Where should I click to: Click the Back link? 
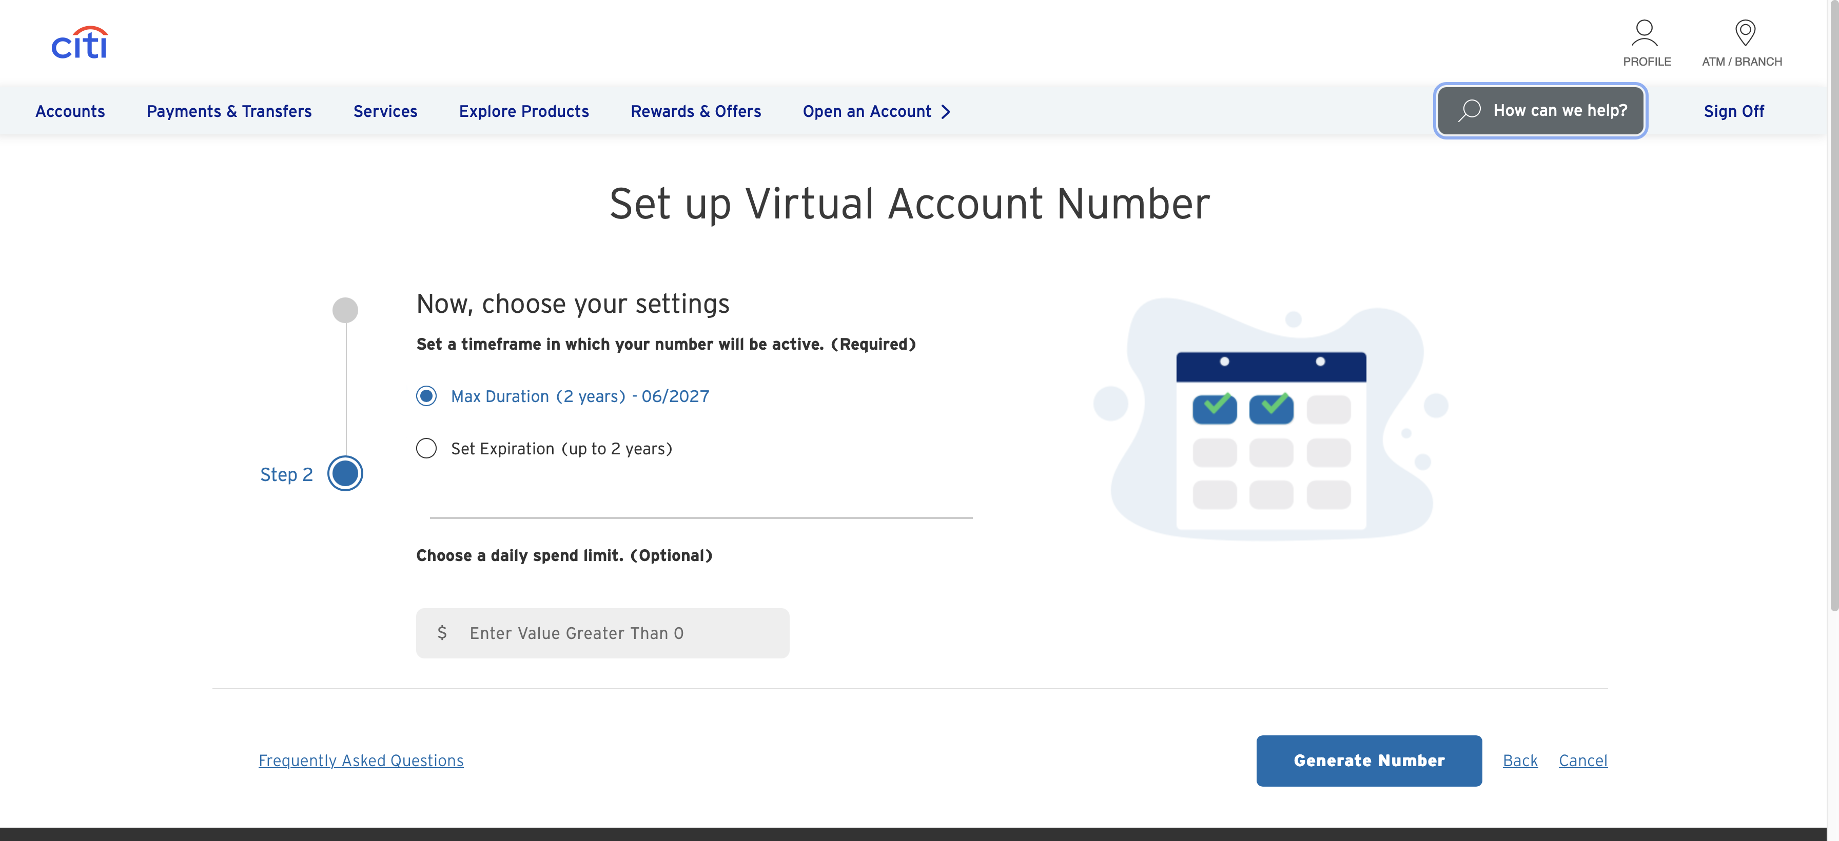click(x=1520, y=760)
